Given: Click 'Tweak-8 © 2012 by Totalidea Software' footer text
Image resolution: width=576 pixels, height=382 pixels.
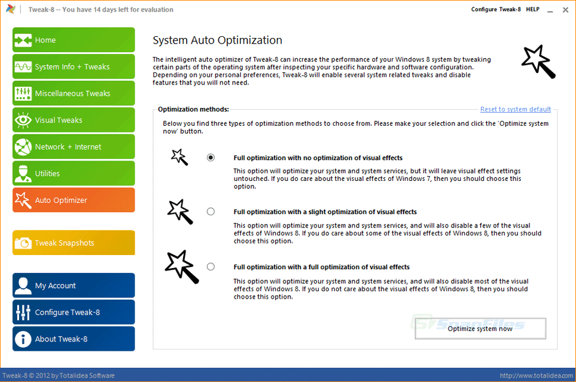Looking at the screenshot, I should tap(58, 375).
